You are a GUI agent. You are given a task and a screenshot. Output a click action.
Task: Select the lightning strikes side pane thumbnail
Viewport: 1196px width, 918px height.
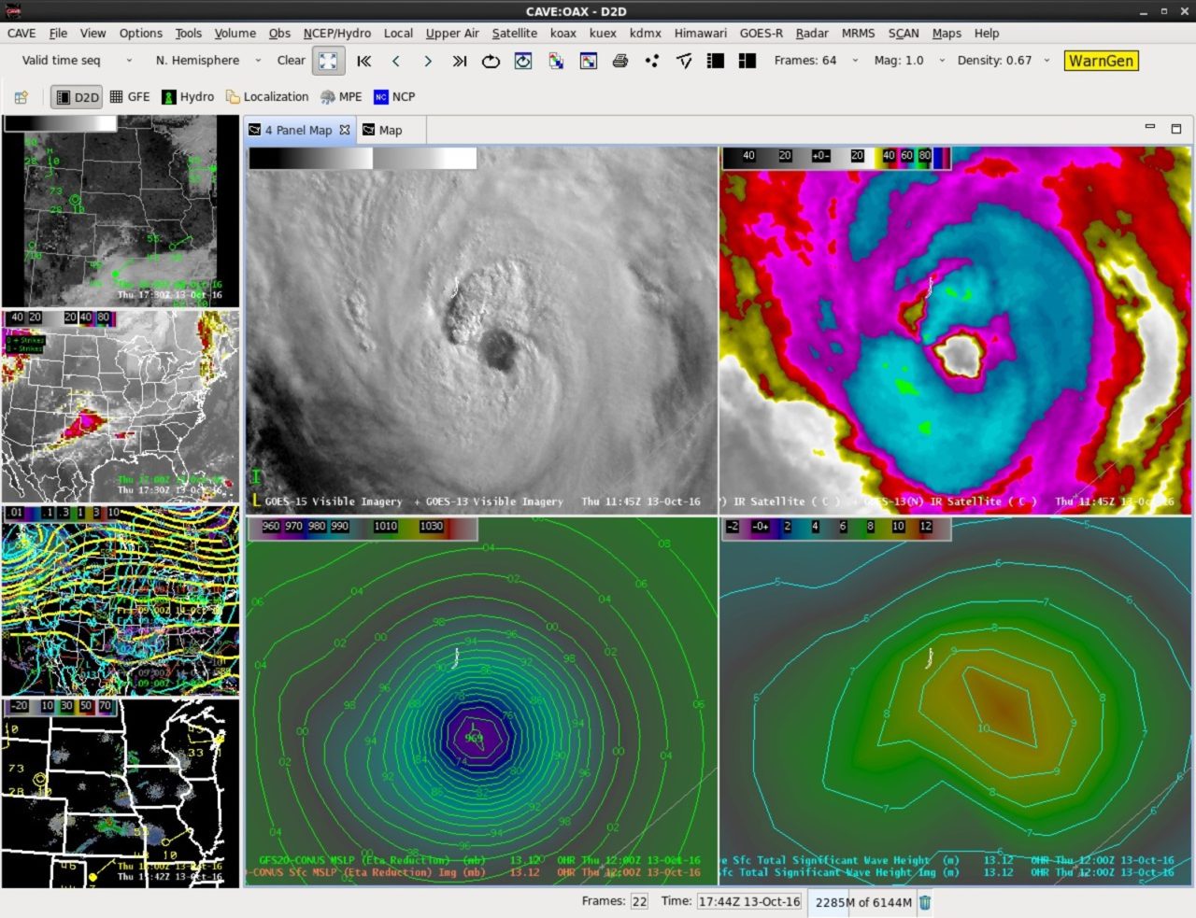[x=121, y=406]
